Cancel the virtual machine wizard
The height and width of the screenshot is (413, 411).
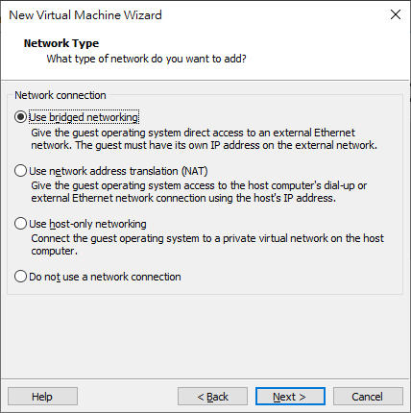(x=368, y=397)
